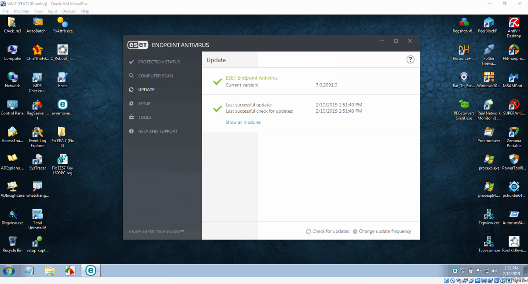Viewport: 528px width, 284px height.
Task: Click the Update refresh icon in sidebar
Action: tap(131, 90)
